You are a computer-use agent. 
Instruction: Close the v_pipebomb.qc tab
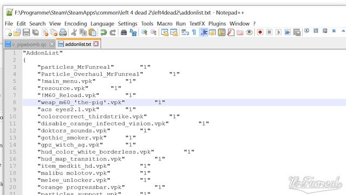(52, 44)
